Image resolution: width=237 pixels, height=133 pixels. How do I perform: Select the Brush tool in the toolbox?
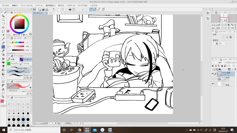(3, 51)
